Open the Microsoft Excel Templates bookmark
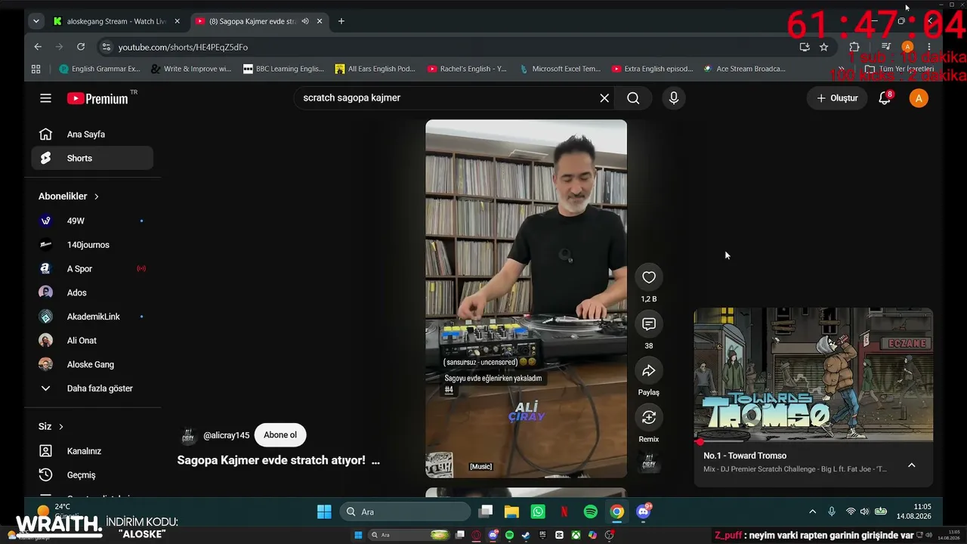967x544 pixels. [560, 69]
